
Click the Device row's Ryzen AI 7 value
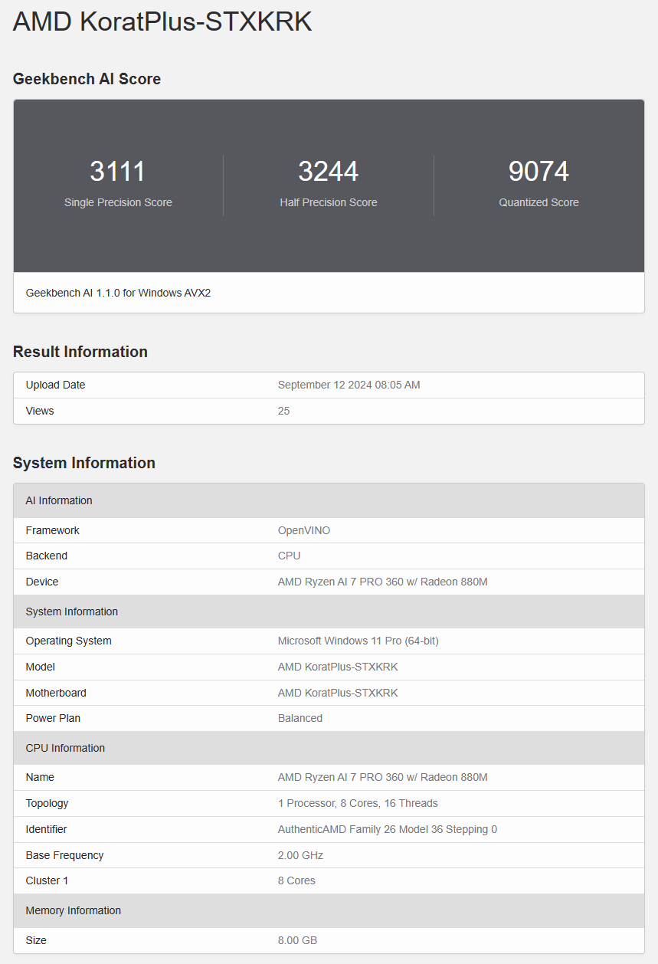click(x=382, y=582)
